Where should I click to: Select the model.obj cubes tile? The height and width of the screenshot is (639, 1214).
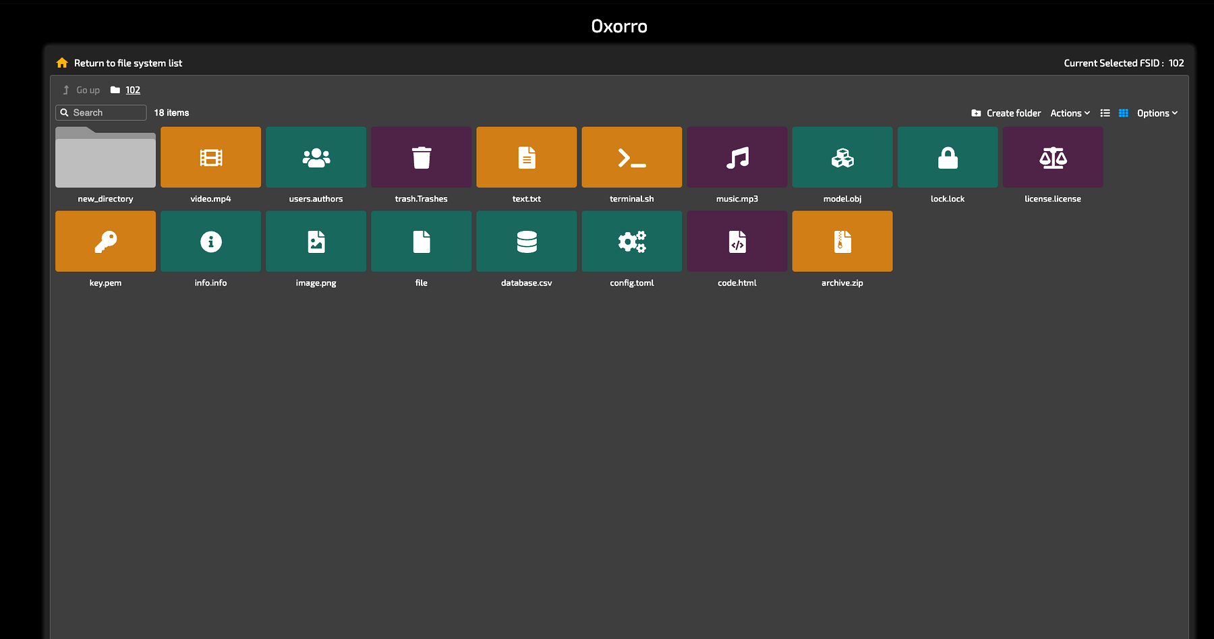[842, 157]
